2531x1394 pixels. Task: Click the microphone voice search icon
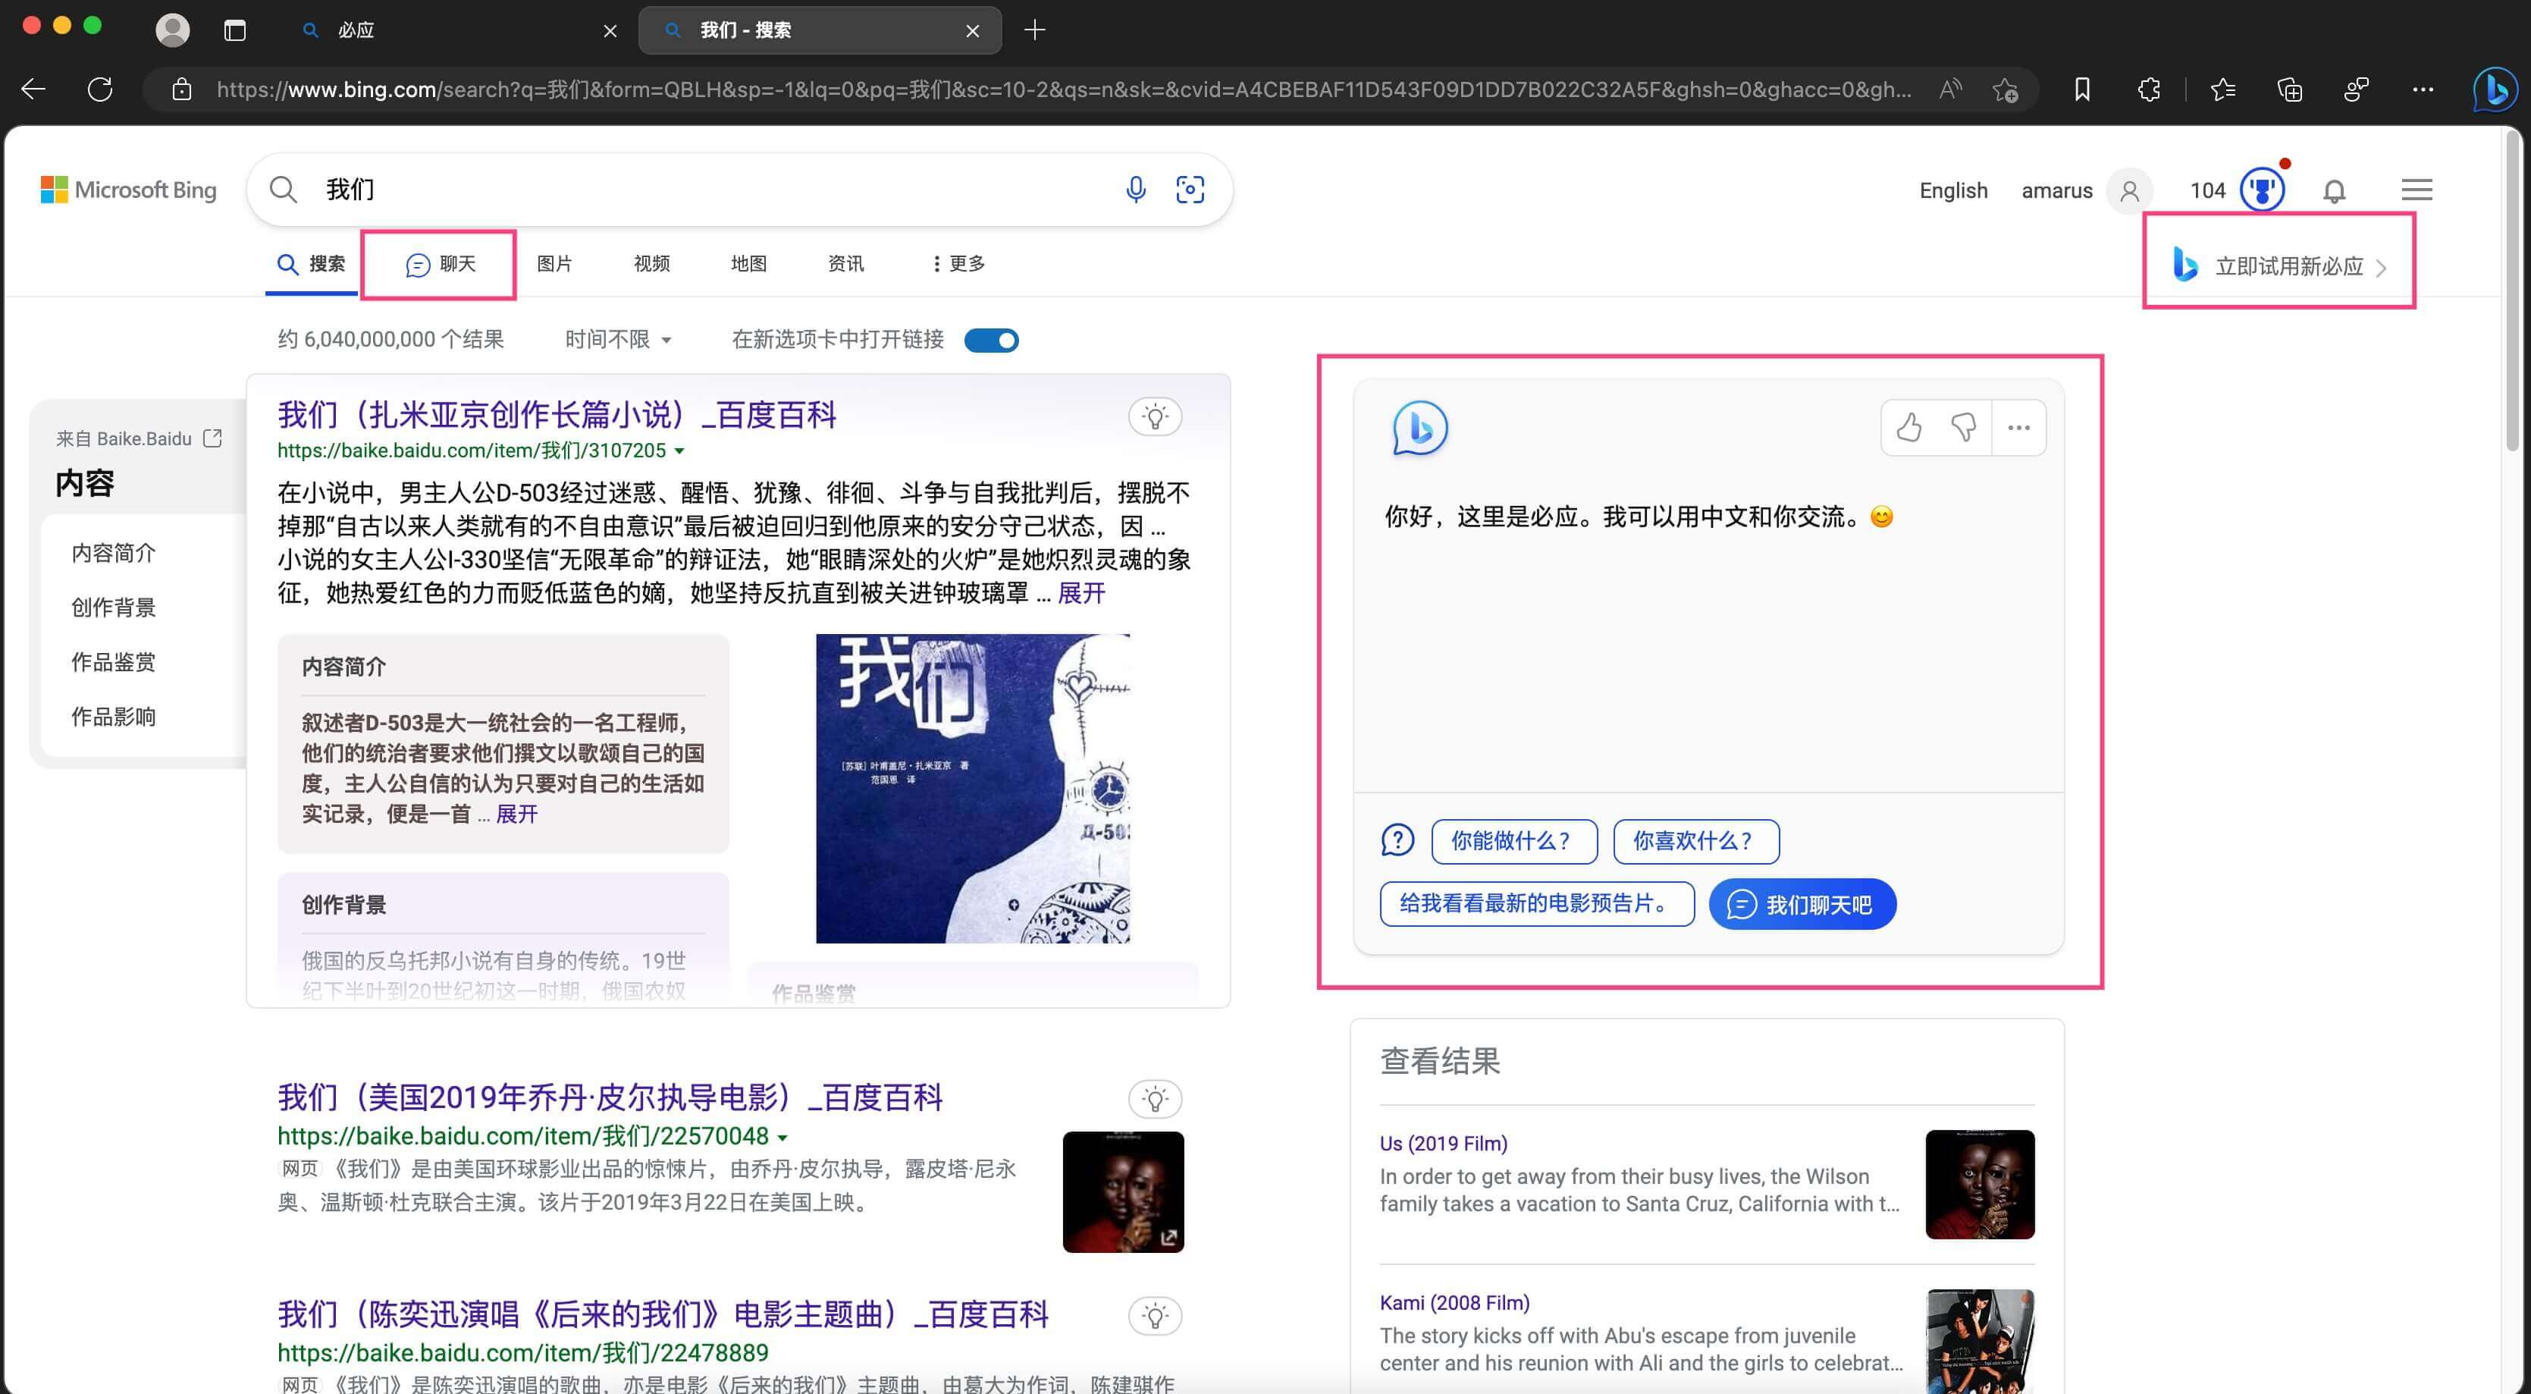(x=1135, y=189)
